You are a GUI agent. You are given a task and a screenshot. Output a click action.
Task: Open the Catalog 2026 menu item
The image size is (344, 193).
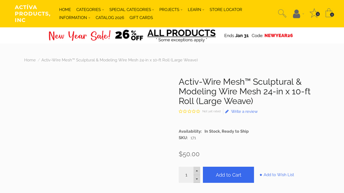[110, 18]
